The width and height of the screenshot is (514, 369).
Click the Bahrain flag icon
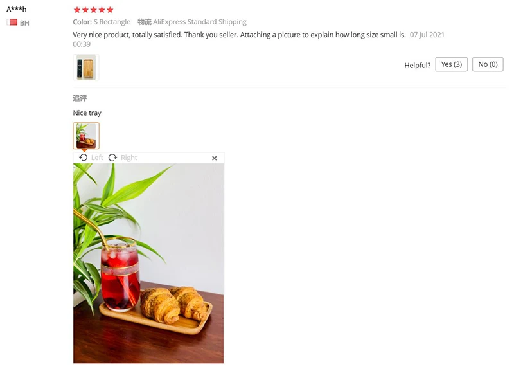pos(12,22)
